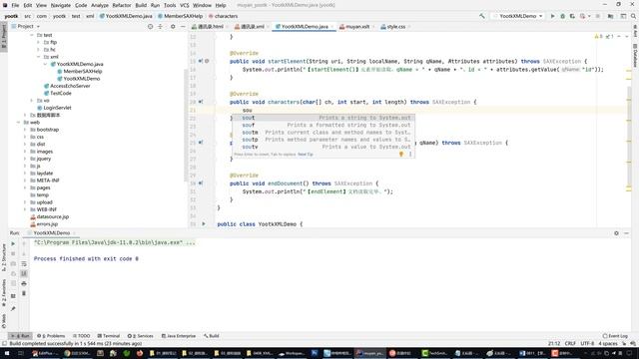The height and width of the screenshot is (359, 639).
Task: Open Run panel settings gear
Action: 616,233
